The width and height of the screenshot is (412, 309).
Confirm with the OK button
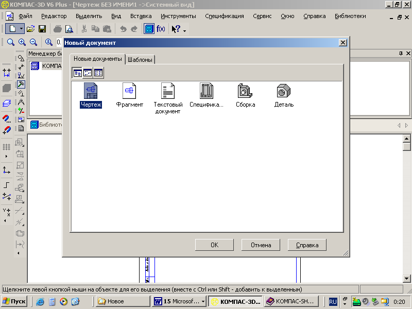tap(214, 245)
